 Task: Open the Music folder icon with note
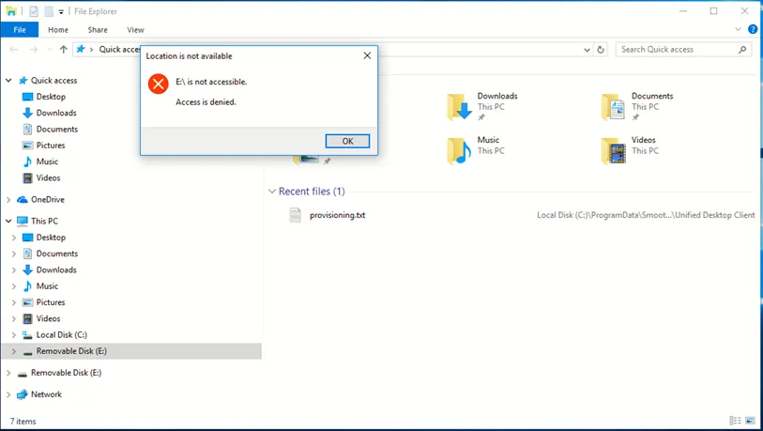point(459,150)
